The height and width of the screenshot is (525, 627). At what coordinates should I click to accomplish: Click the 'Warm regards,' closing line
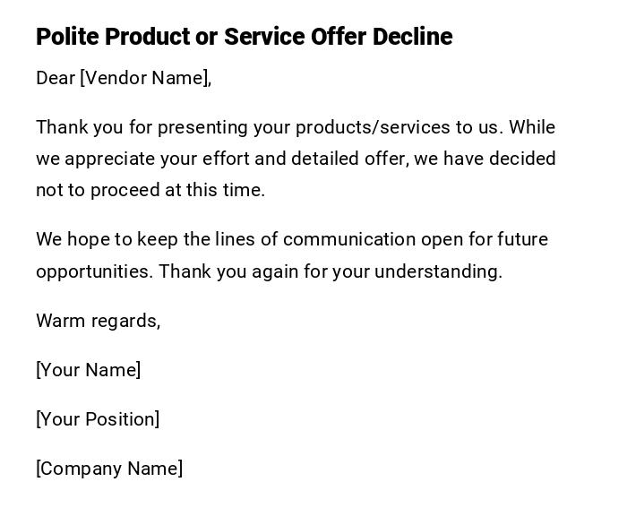point(98,321)
